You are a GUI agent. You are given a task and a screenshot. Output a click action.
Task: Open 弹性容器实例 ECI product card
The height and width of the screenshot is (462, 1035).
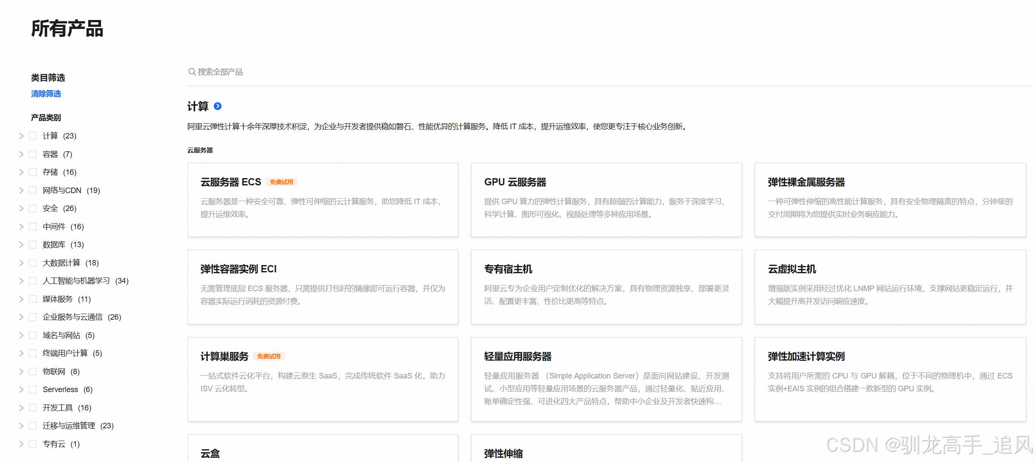pyautogui.click(x=322, y=286)
